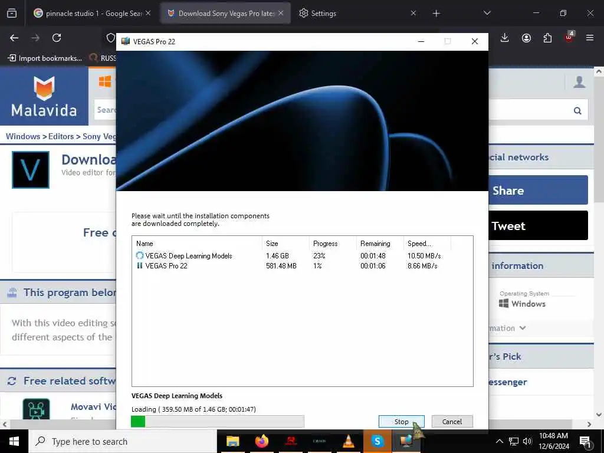604x453 pixels.
Task: Click the Share button on Malavida
Action: 538,191
